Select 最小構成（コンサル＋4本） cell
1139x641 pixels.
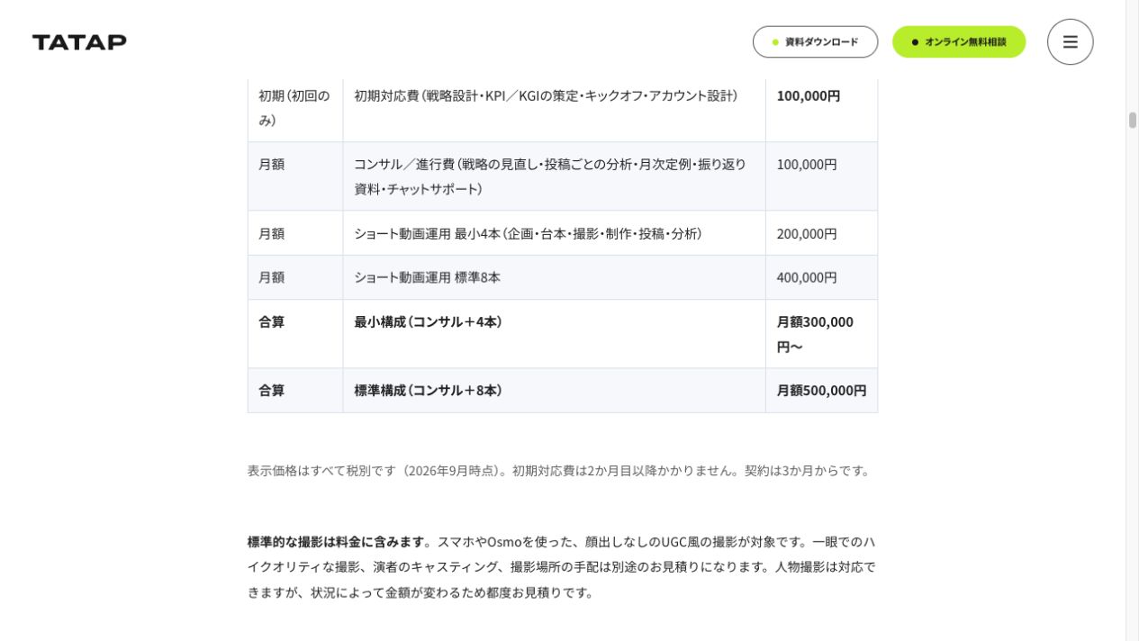coord(554,334)
